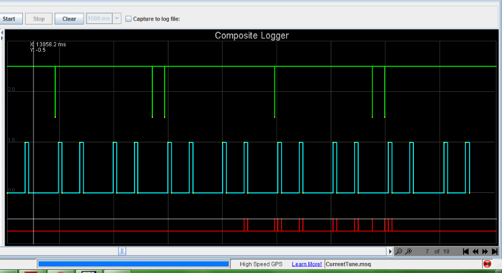Enable Capture to log file checkbox
502x273 pixels.
coord(128,19)
